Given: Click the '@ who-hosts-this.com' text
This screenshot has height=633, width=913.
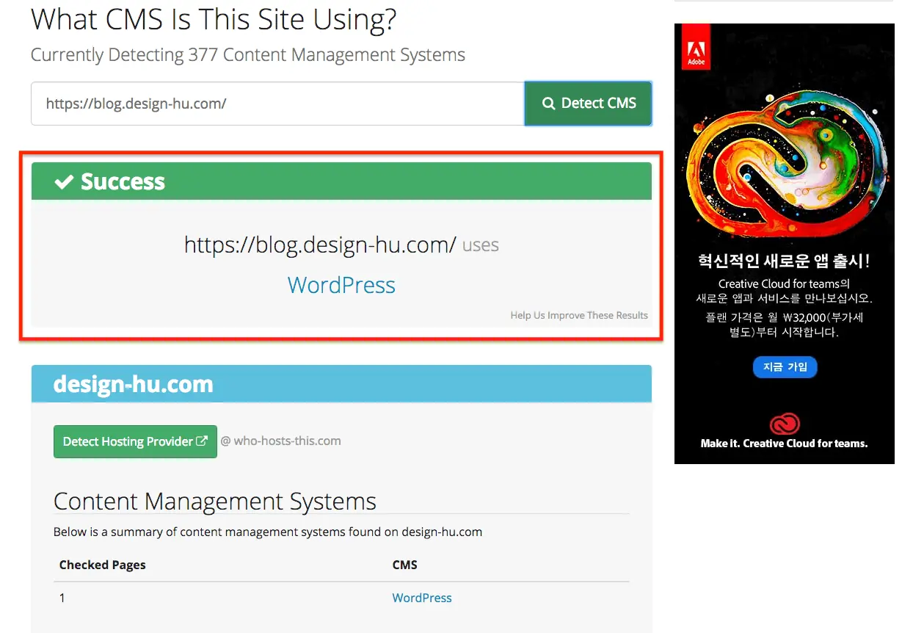Looking at the screenshot, I should pos(280,441).
